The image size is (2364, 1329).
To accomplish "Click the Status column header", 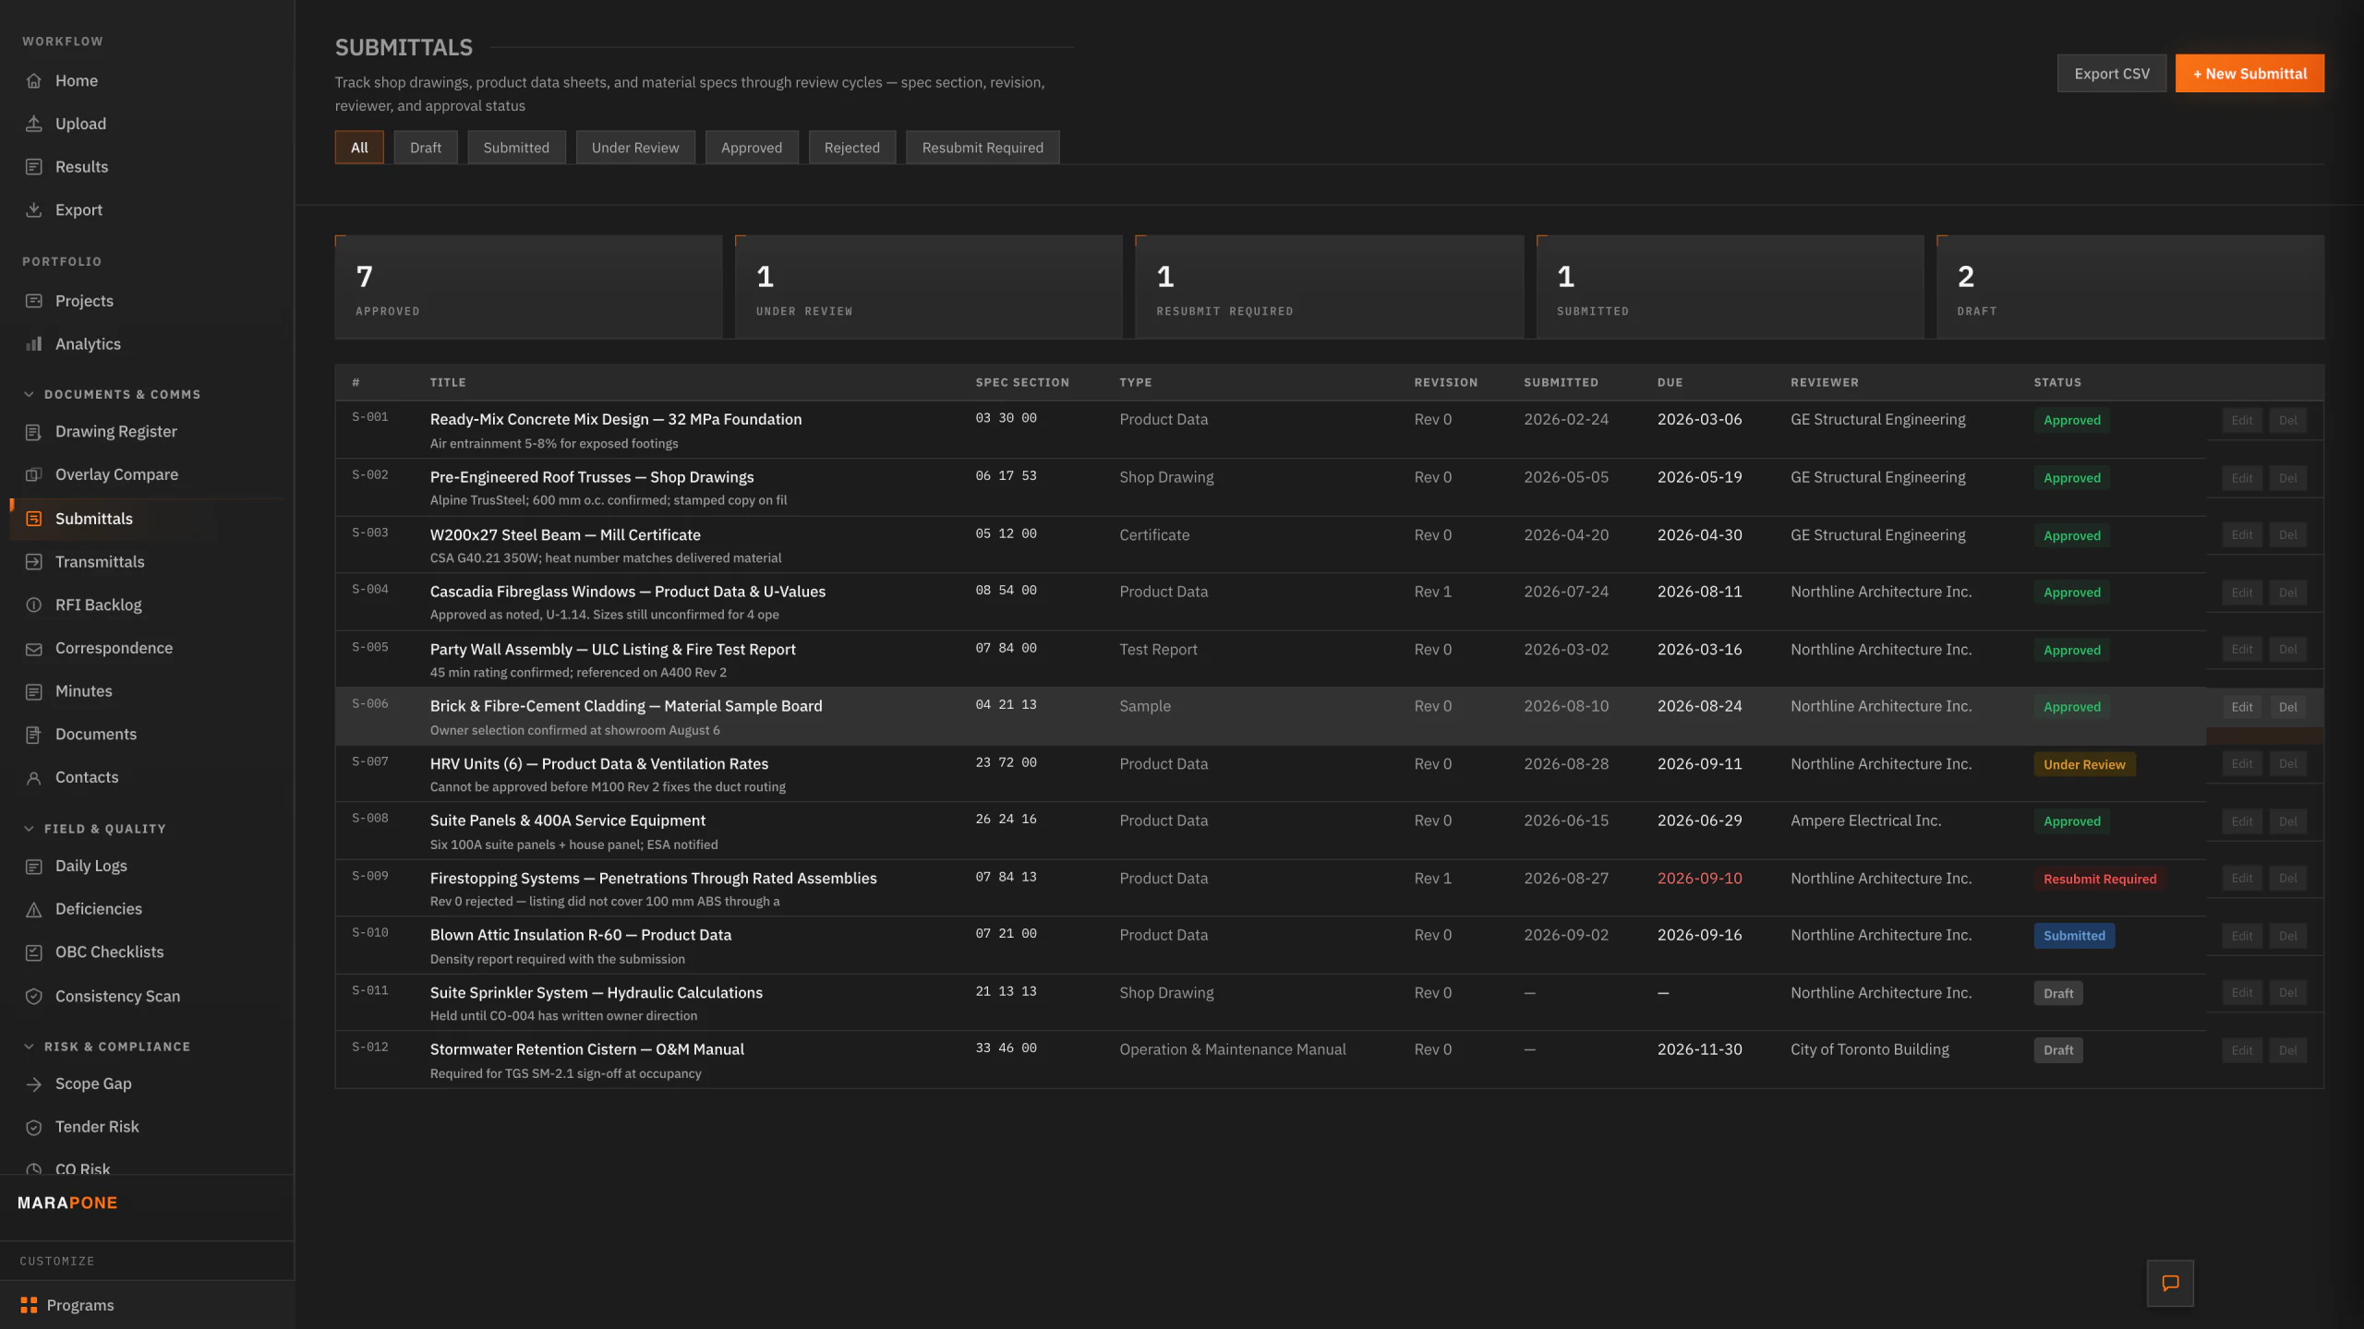I will [x=2057, y=382].
